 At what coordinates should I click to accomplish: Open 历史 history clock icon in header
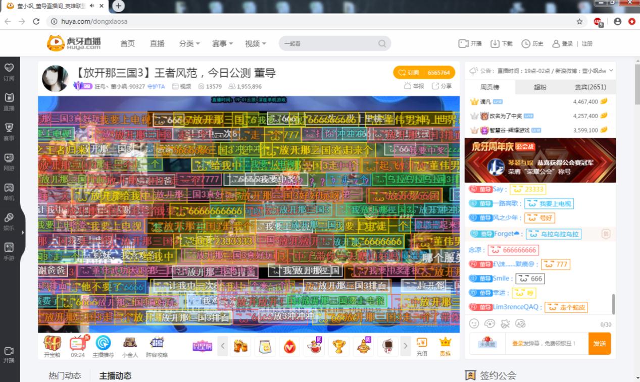coord(532,44)
